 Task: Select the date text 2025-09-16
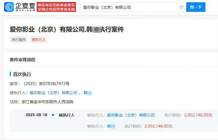click(x=36, y=115)
